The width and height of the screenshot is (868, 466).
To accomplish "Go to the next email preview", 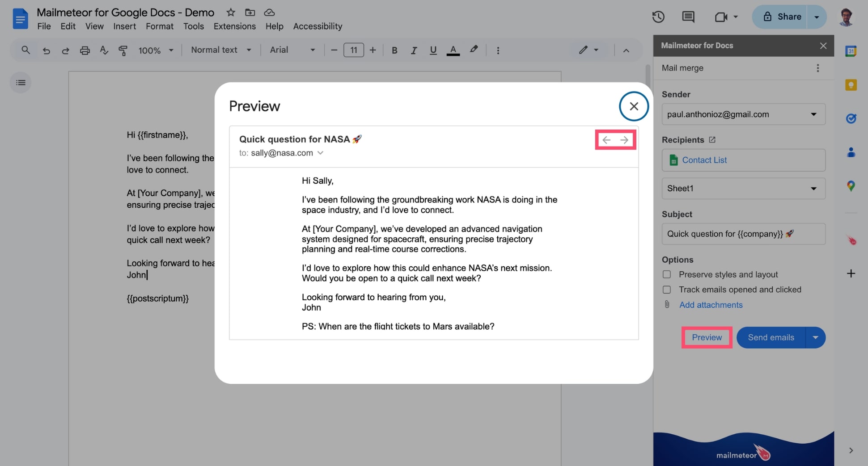I will pos(624,140).
